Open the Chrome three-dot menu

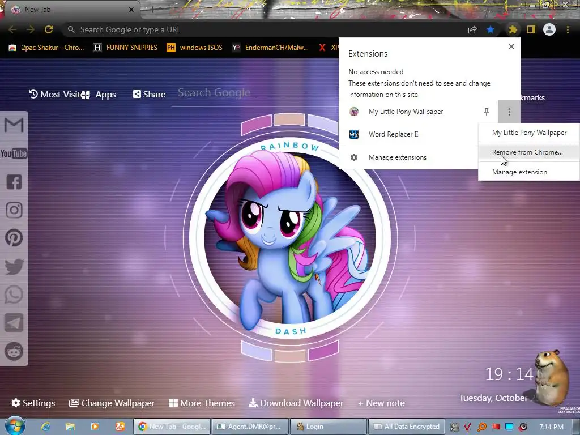[x=568, y=29]
